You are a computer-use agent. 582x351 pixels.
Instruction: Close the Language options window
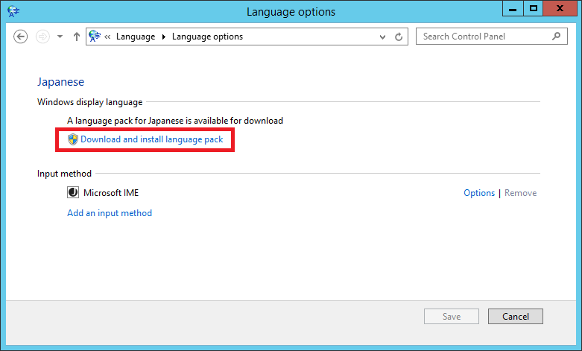[x=560, y=8]
